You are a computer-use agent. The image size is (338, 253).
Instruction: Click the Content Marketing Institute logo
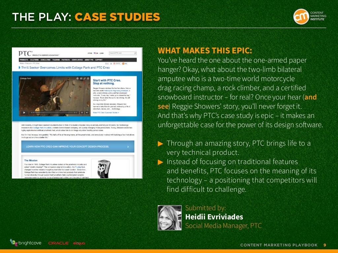310,16
